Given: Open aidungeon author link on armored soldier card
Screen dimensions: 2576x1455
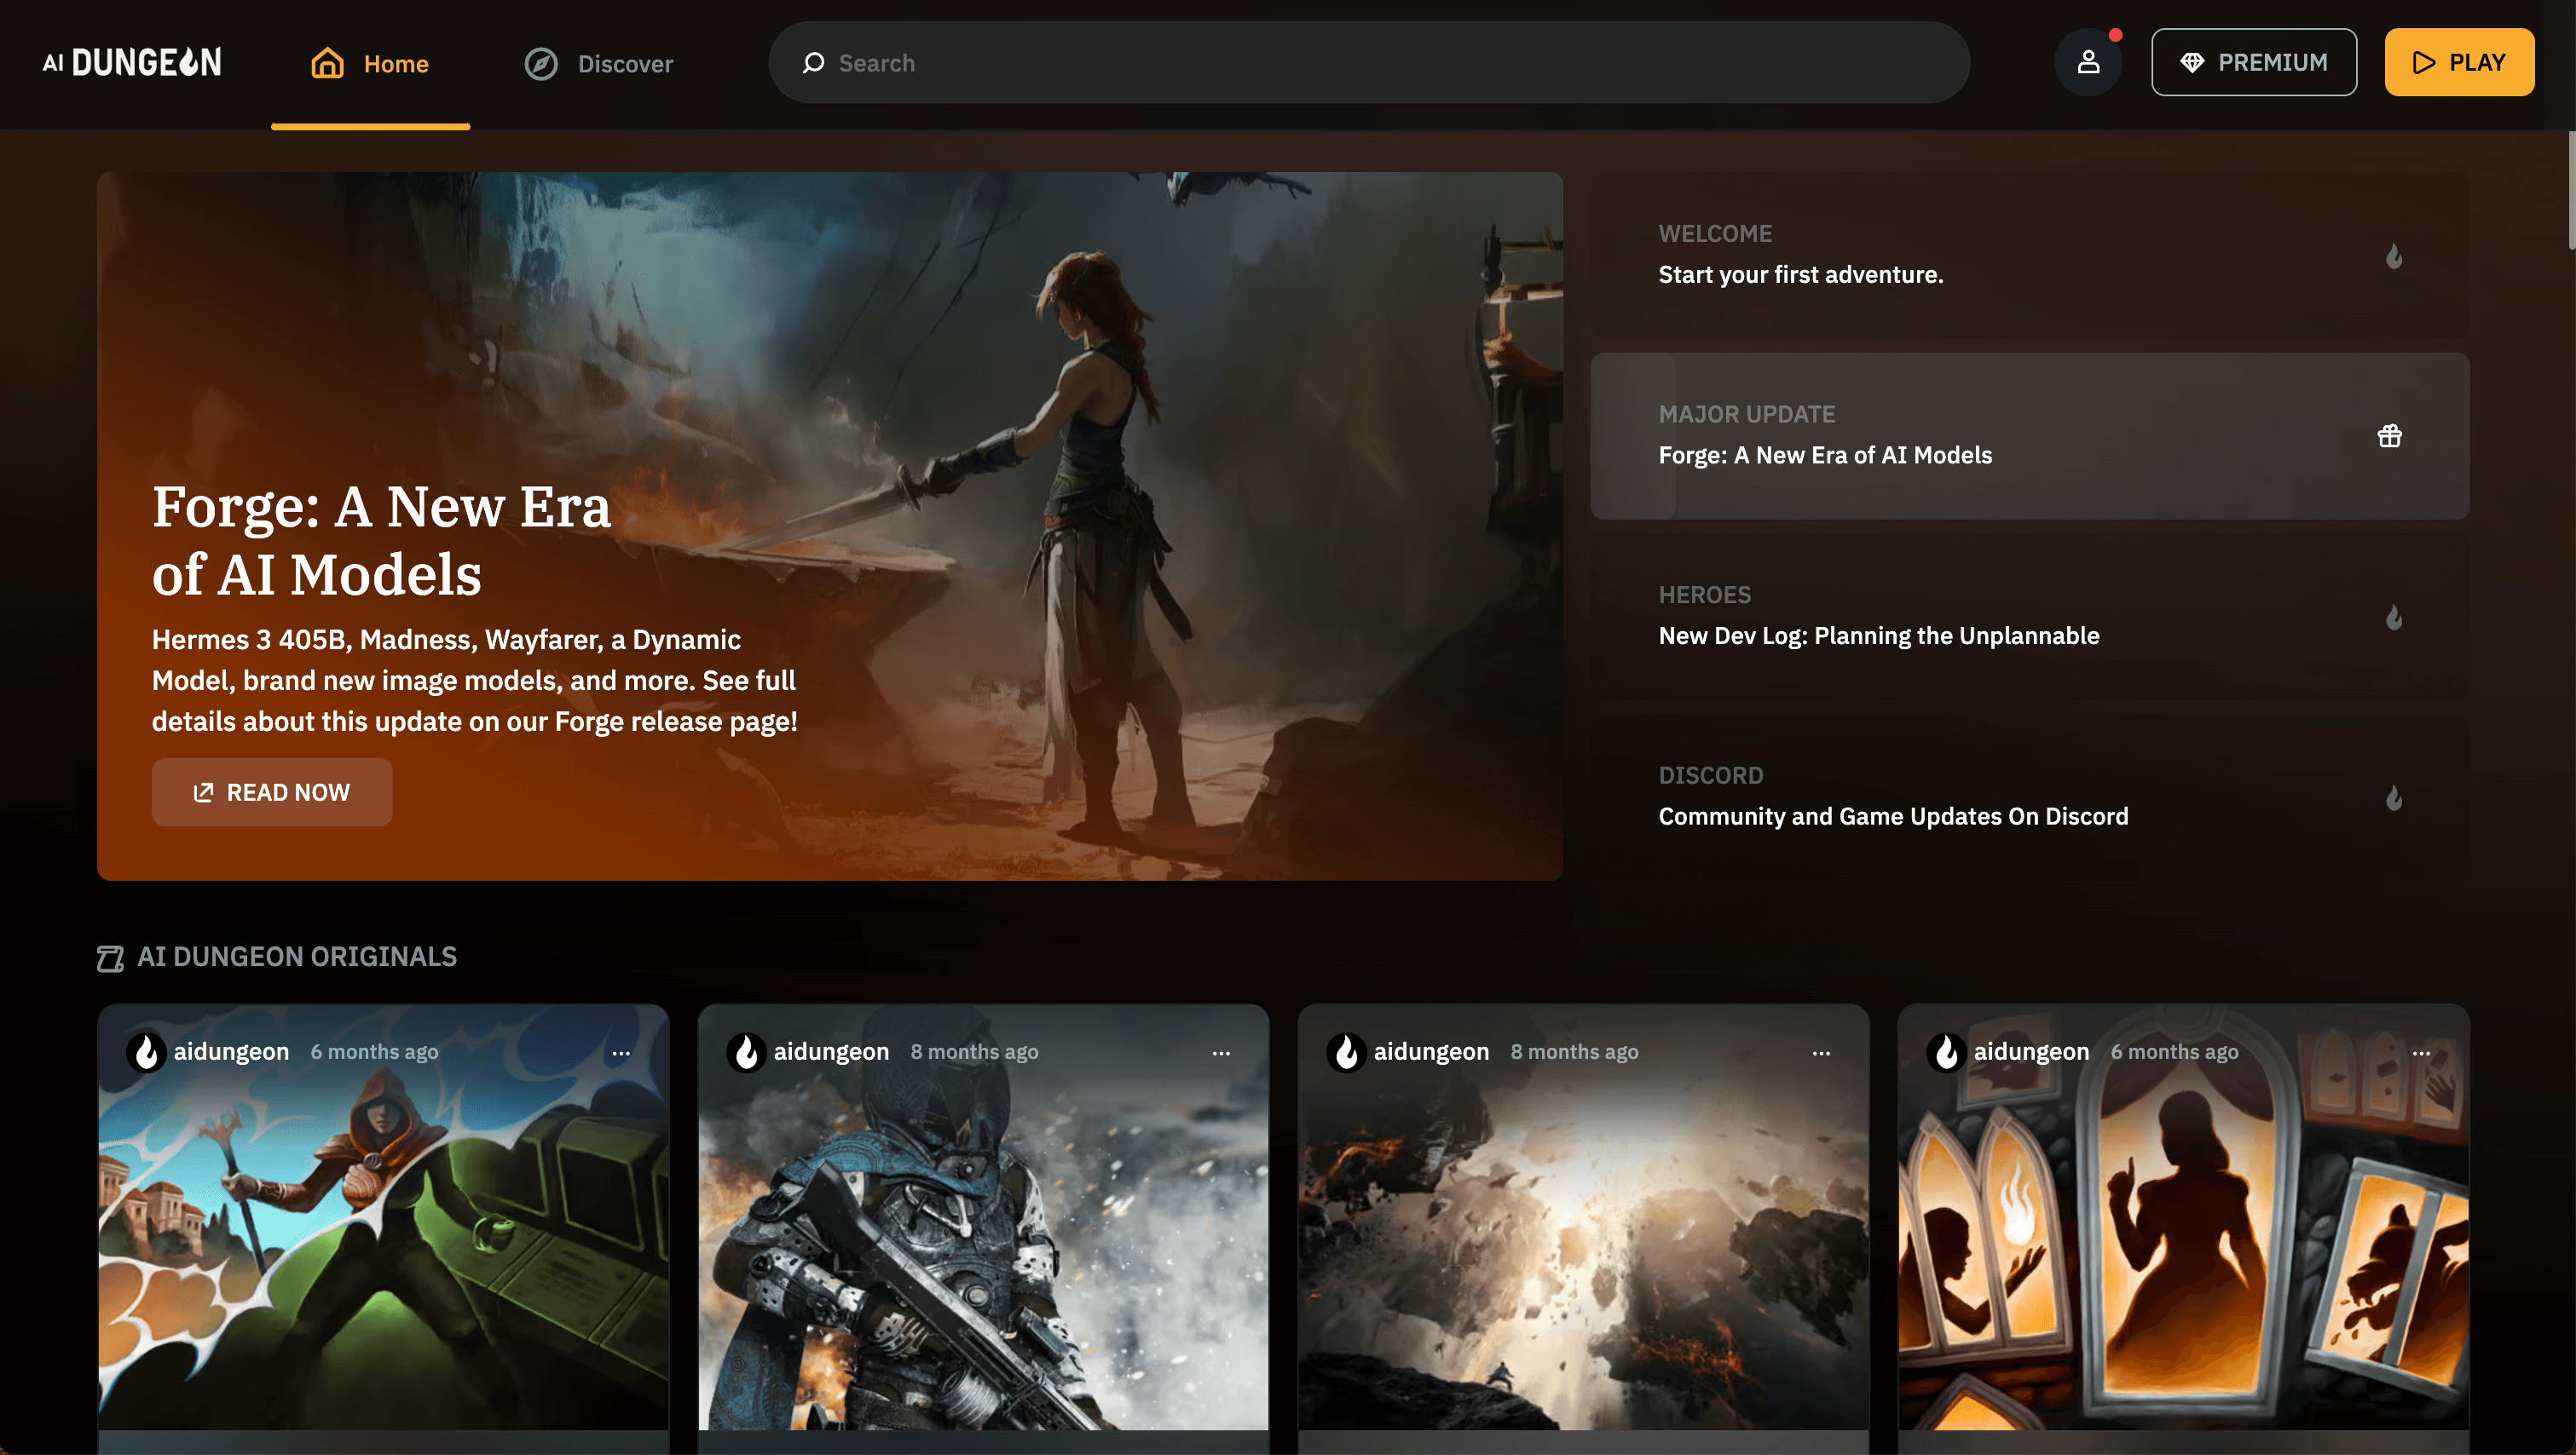Looking at the screenshot, I should pos(831,1051).
